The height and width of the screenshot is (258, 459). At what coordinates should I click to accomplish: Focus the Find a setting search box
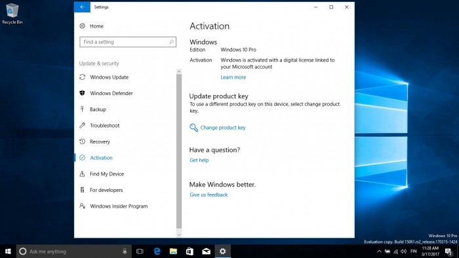coord(128,42)
